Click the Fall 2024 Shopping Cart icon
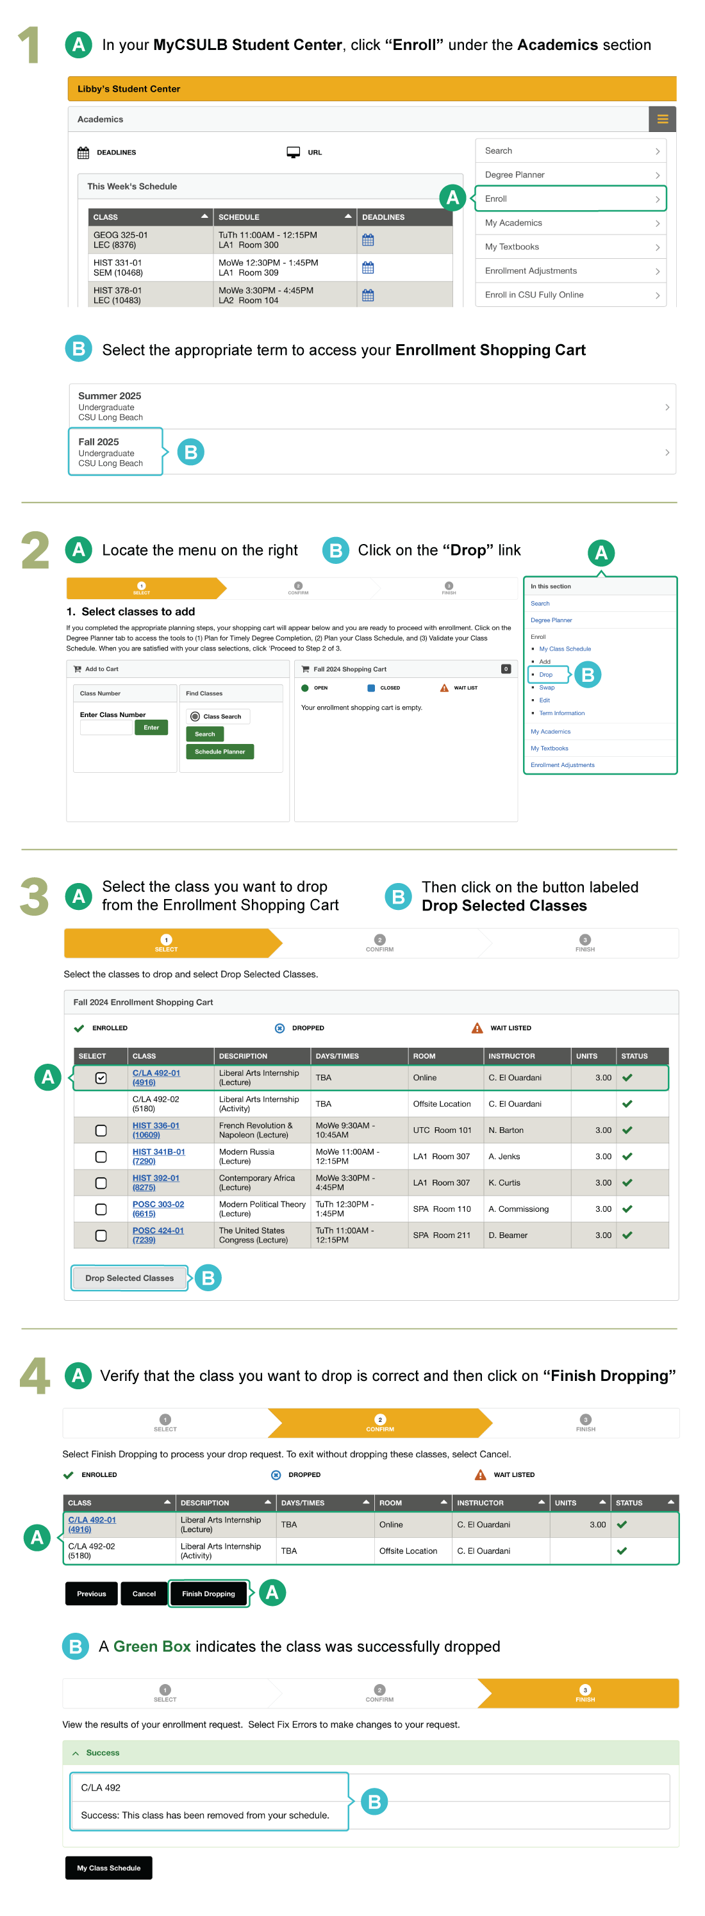 pyautogui.click(x=305, y=668)
